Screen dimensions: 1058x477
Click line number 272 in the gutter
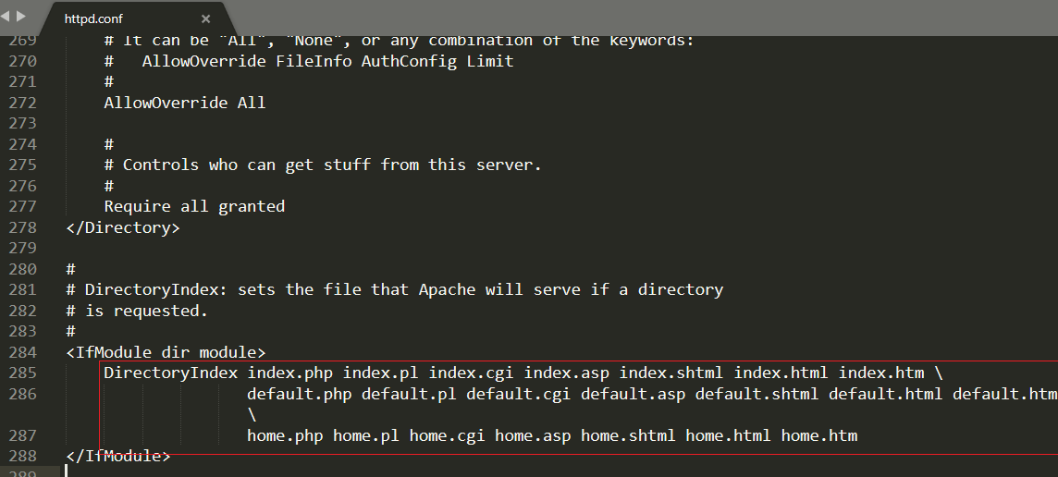(23, 103)
